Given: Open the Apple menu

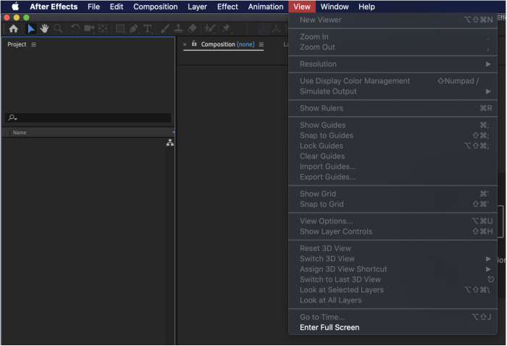Looking at the screenshot, I should pos(15,7).
